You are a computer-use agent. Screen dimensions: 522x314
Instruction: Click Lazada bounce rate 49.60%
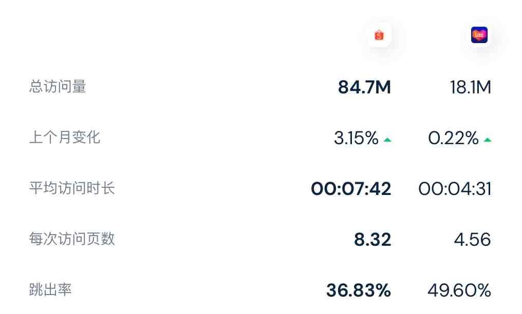click(x=459, y=290)
